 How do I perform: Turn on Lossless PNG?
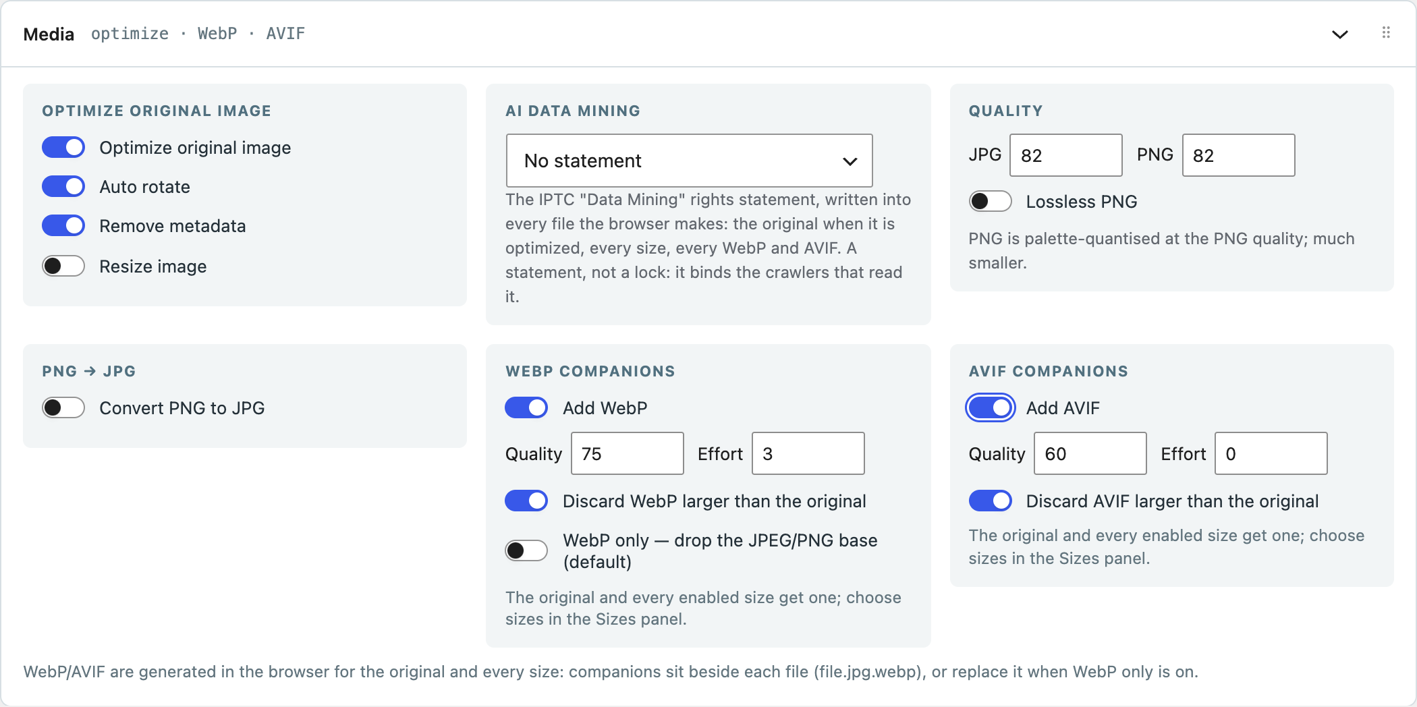point(990,202)
